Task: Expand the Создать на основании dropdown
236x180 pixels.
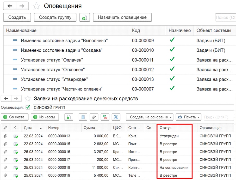Action: click(150, 117)
